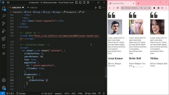The height and width of the screenshot is (95, 169).
Task: Click Arun Kumar's photo
Action: [115, 27]
